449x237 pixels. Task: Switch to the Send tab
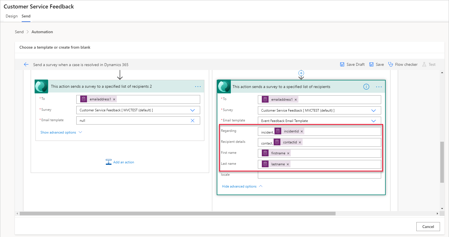(26, 16)
